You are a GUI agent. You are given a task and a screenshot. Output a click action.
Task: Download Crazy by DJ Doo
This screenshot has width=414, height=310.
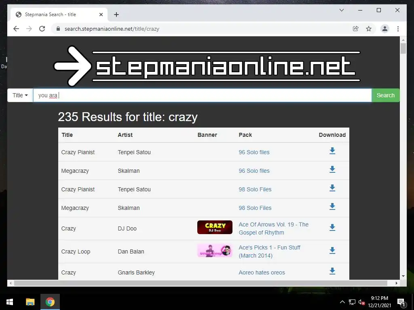coord(332,227)
